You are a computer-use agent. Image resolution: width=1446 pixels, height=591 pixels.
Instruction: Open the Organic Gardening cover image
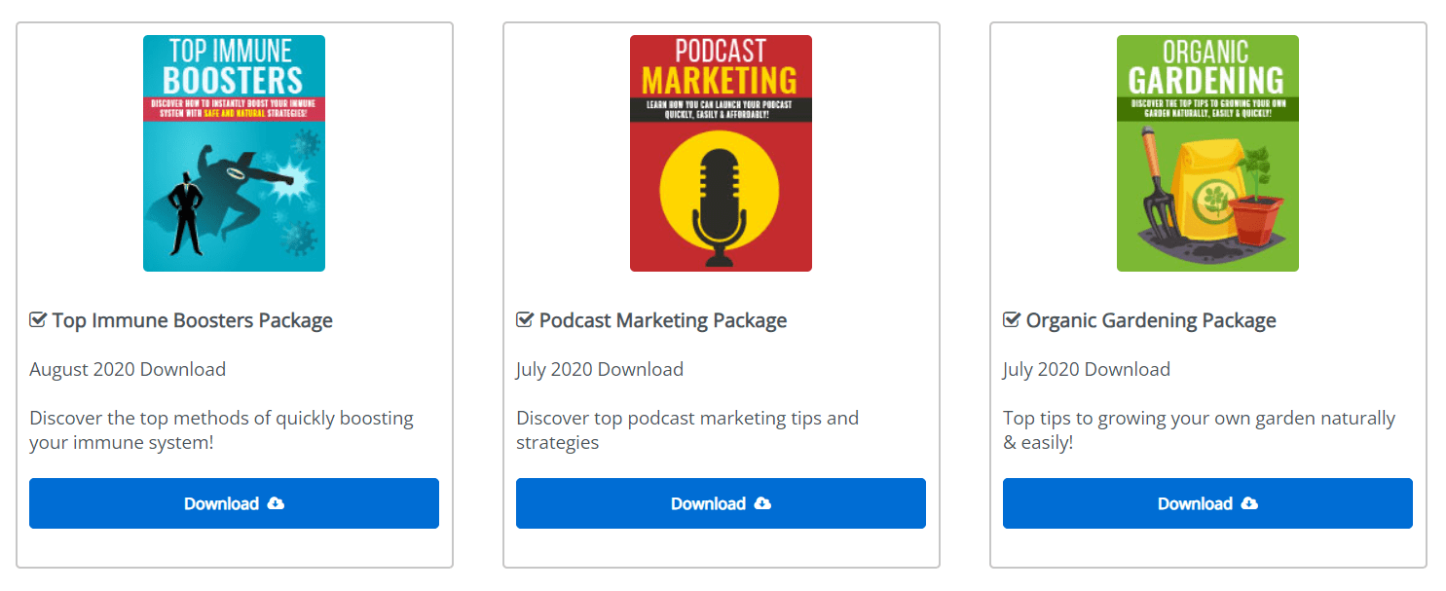click(1207, 153)
